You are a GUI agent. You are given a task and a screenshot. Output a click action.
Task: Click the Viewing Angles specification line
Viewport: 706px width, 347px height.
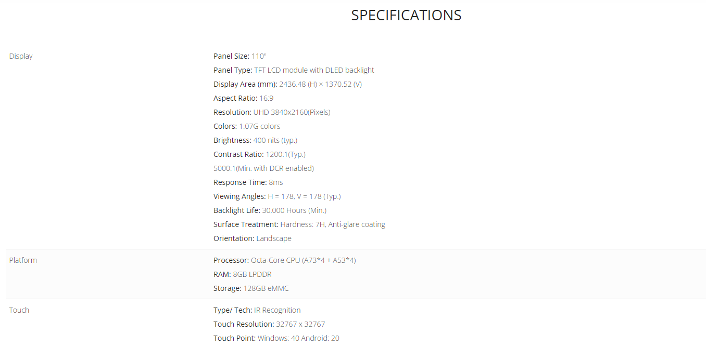pos(277,196)
